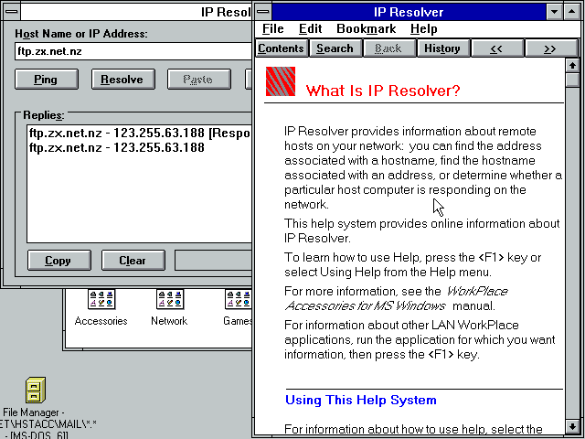Select the File Manager minimized icon
Image resolution: width=585 pixels, height=439 pixels.
pos(36,391)
